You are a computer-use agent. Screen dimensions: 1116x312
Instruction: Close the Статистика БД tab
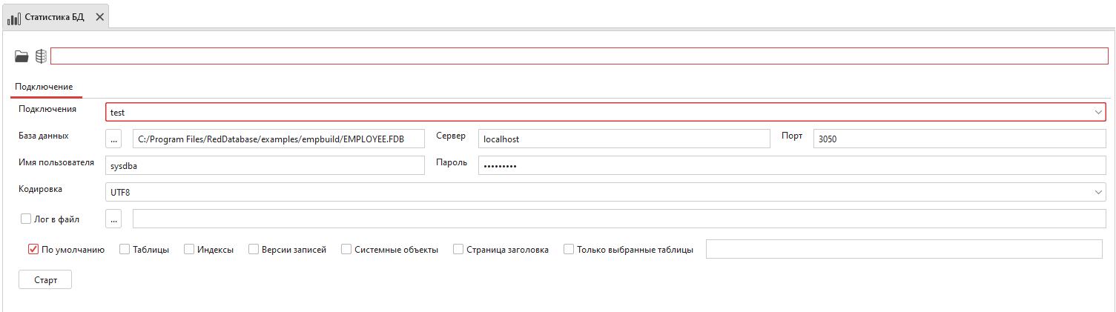tap(99, 16)
